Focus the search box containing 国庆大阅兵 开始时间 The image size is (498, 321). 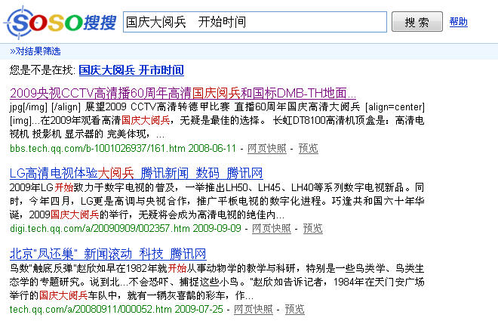pos(255,22)
